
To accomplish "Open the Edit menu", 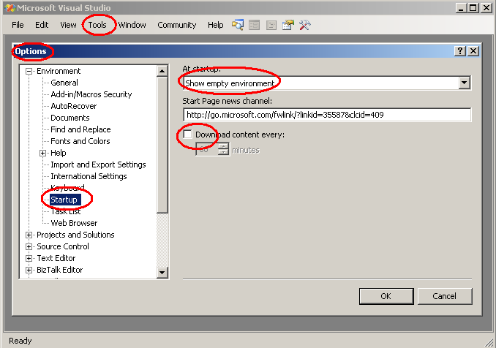I will 42,25.
